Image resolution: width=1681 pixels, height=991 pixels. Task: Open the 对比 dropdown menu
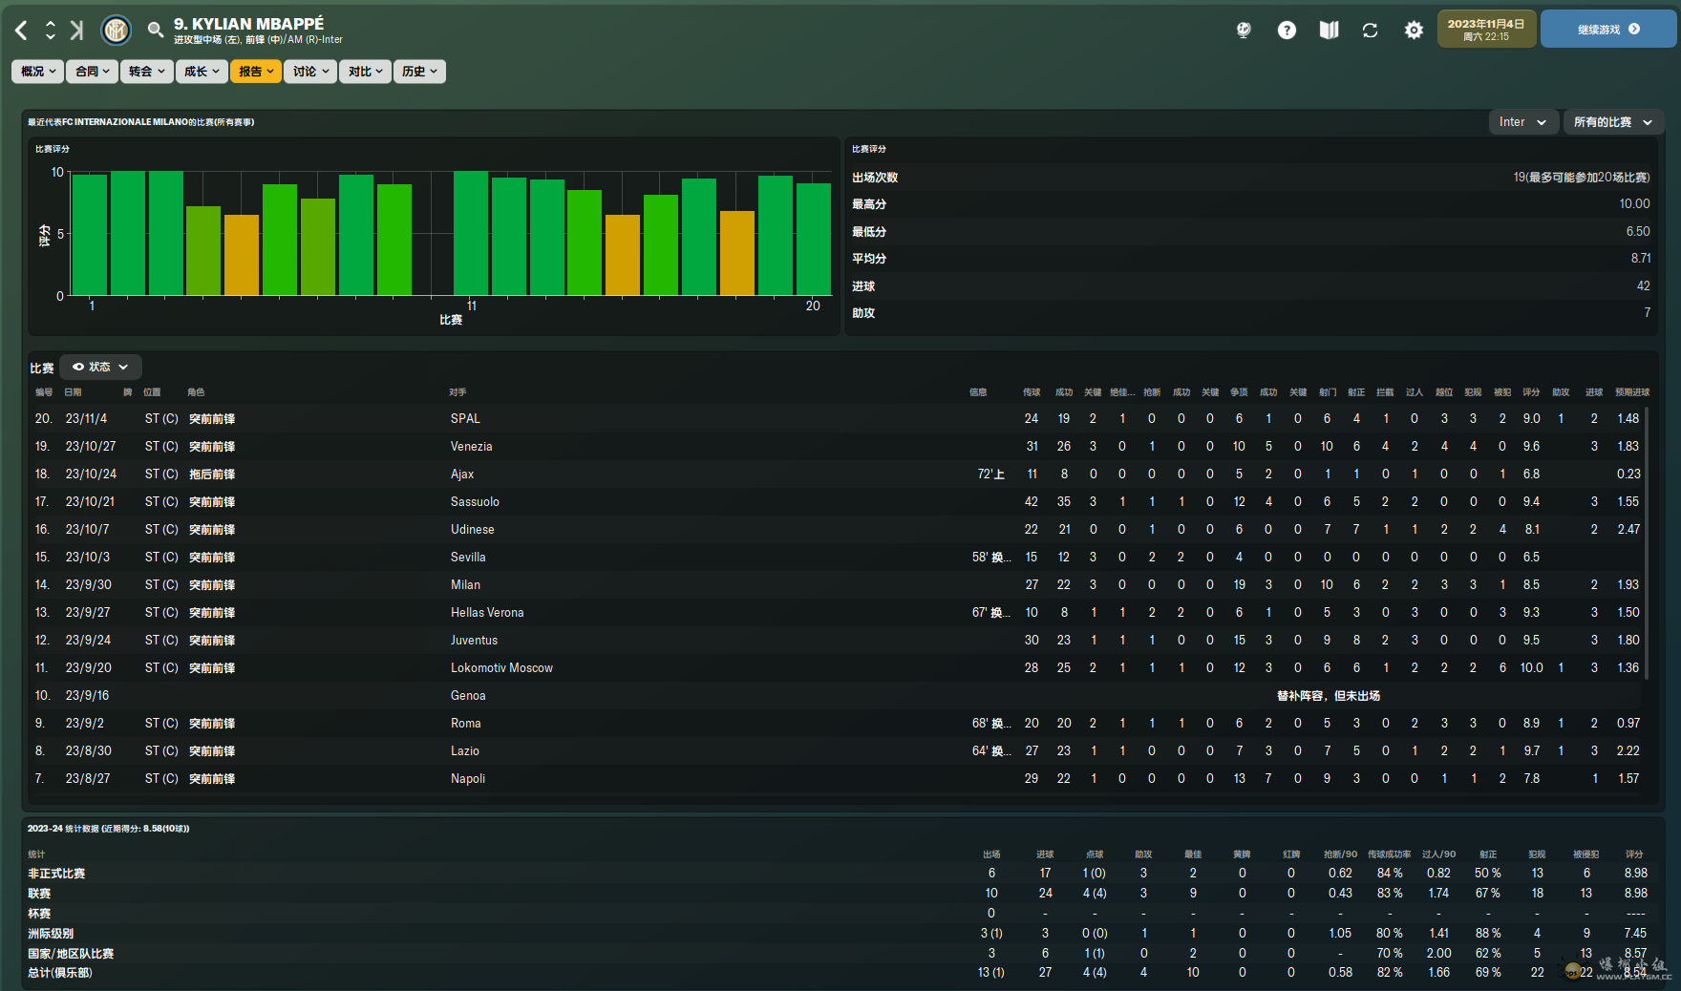pyautogui.click(x=365, y=72)
